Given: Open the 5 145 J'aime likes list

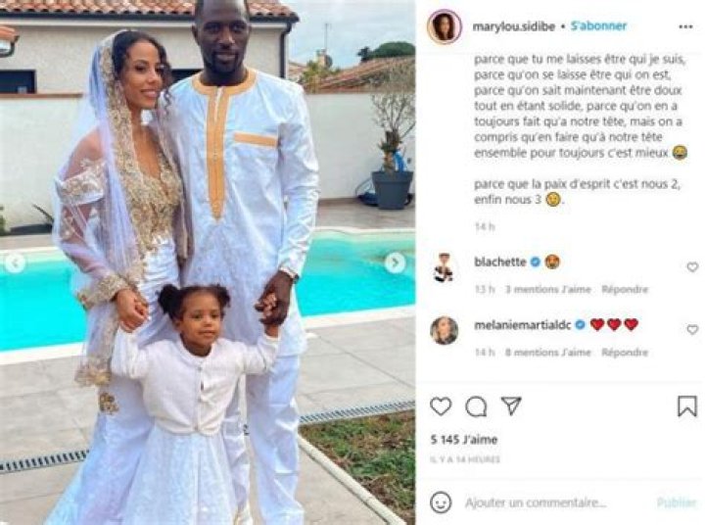Looking at the screenshot, I should [463, 440].
